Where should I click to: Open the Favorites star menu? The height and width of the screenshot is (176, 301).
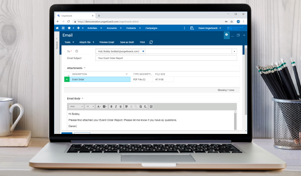pos(69,28)
